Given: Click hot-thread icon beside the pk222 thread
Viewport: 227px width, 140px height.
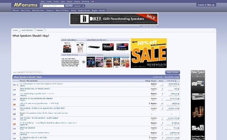Looking at the screenshot, I should [14, 104].
